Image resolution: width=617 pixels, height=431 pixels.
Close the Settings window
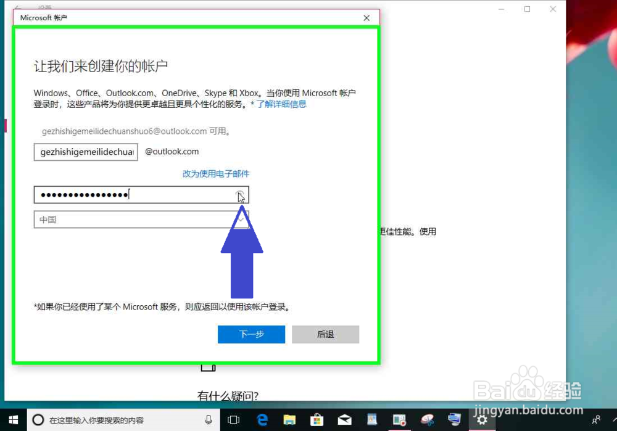[x=553, y=9]
